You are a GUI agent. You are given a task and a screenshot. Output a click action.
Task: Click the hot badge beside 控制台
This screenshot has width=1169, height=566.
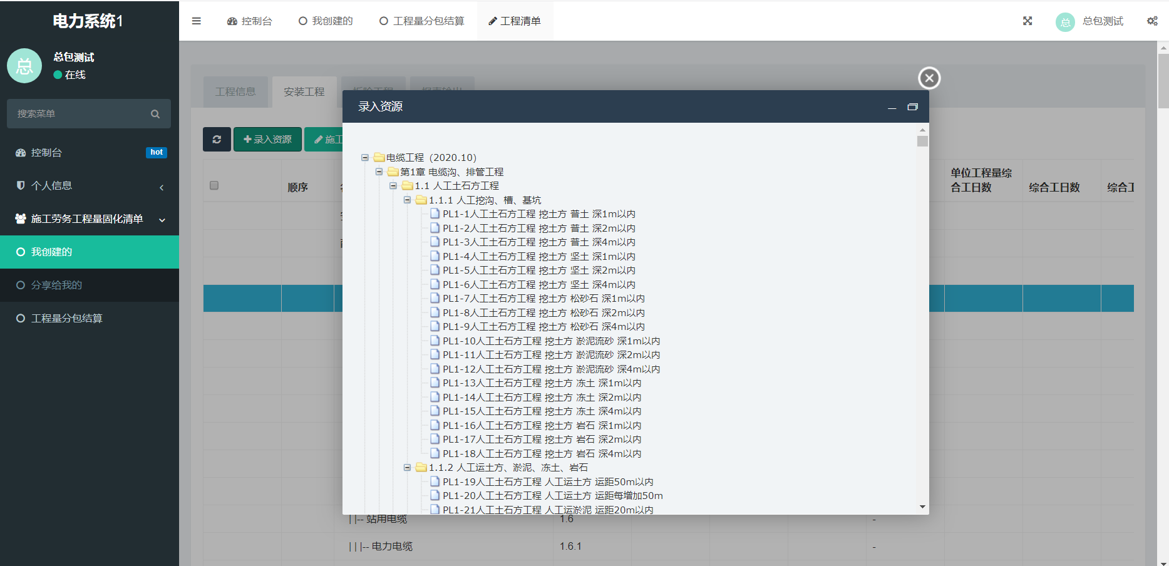[x=157, y=152]
